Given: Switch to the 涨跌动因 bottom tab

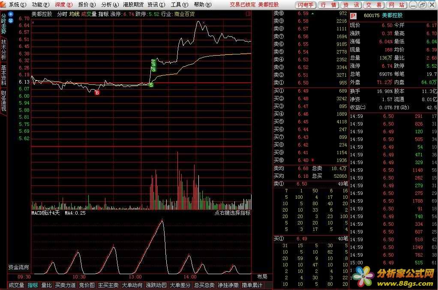Looking at the screenshot, I should click(x=156, y=285).
